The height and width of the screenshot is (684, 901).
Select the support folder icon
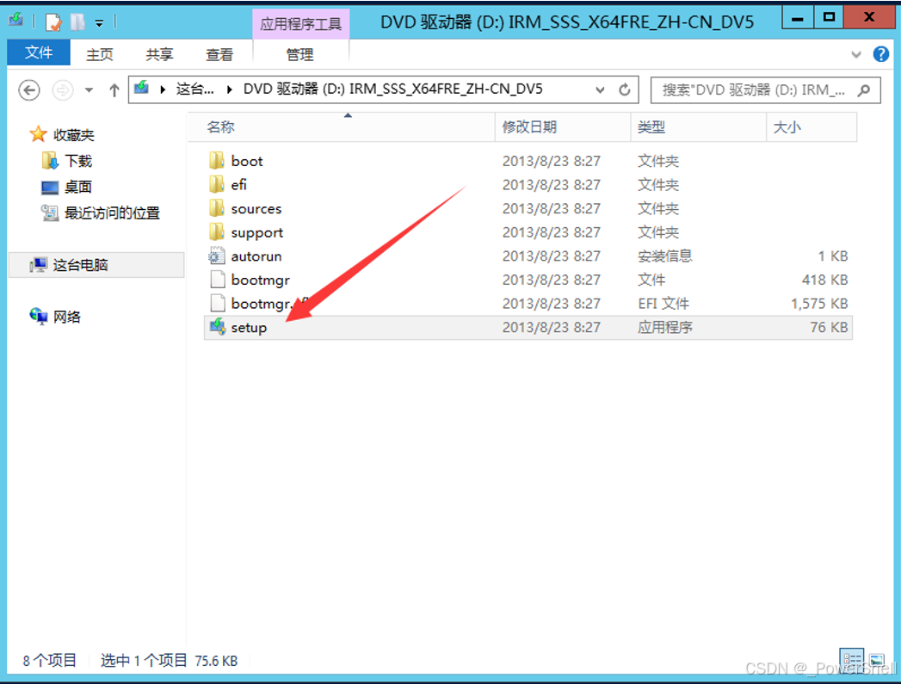coord(217,232)
